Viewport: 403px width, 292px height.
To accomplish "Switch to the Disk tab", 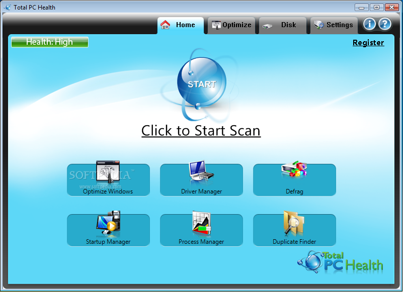I will click(x=283, y=25).
